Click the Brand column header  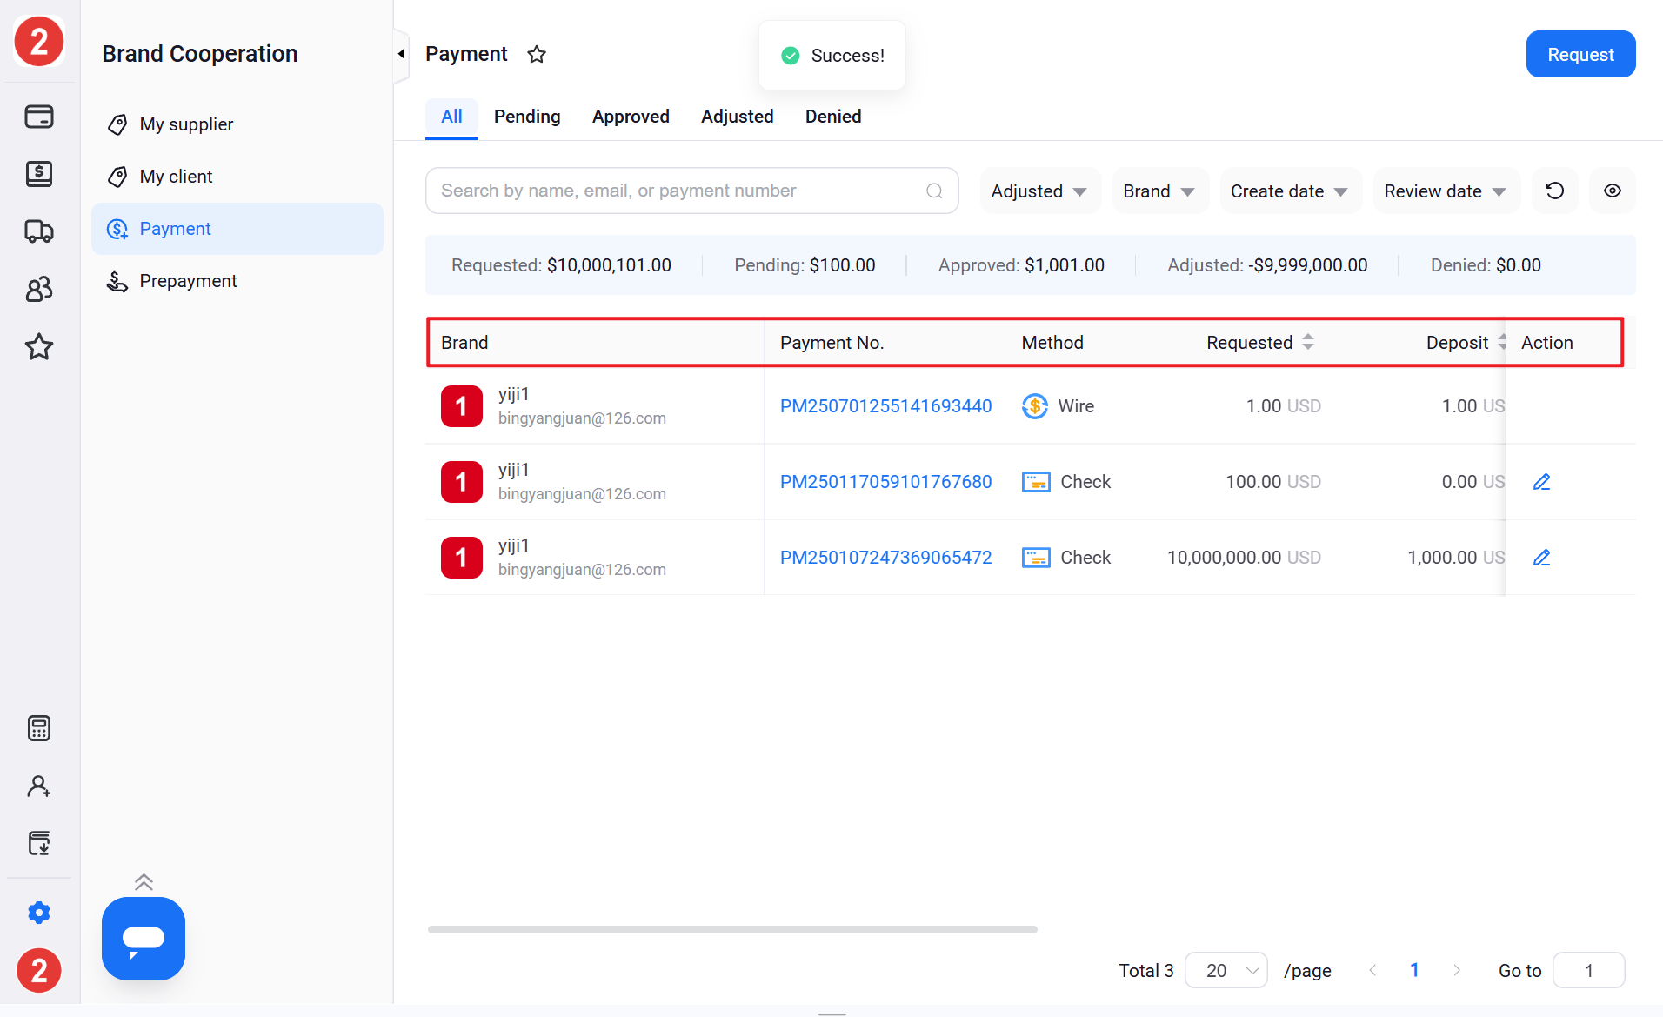(464, 343)
